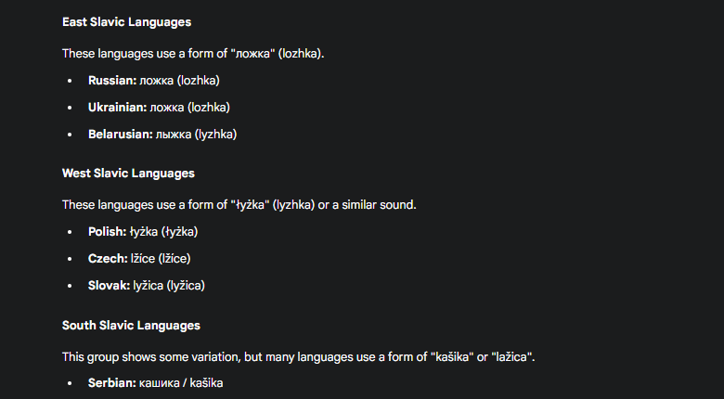The image size is (724, 399).
Task: Click the Belarusian лыжка (lyzhka) entry
Action: click(162, 135)
